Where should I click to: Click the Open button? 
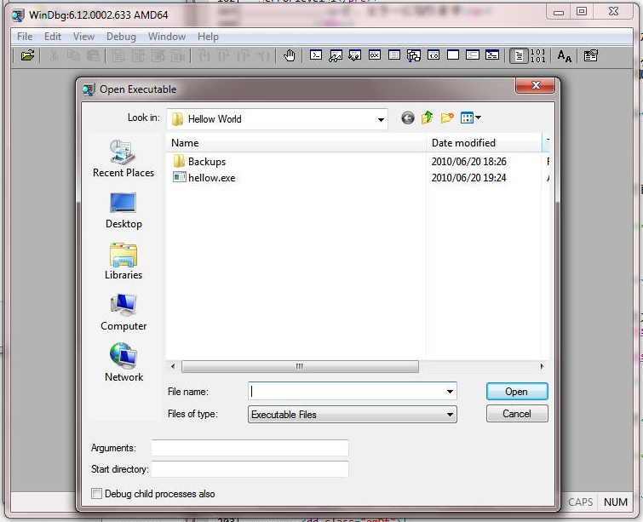517,392
